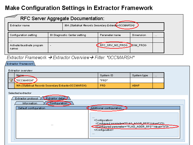Click the RFC_SRV_NO_PROG parameter name cell
The width and height of the screenshot is (193, 145).
pyautogui.click(x=114, y=45)
